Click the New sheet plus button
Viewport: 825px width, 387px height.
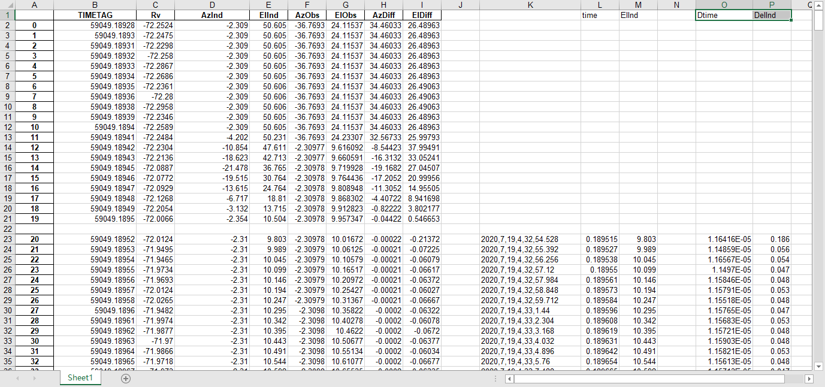tap(126, 379)
